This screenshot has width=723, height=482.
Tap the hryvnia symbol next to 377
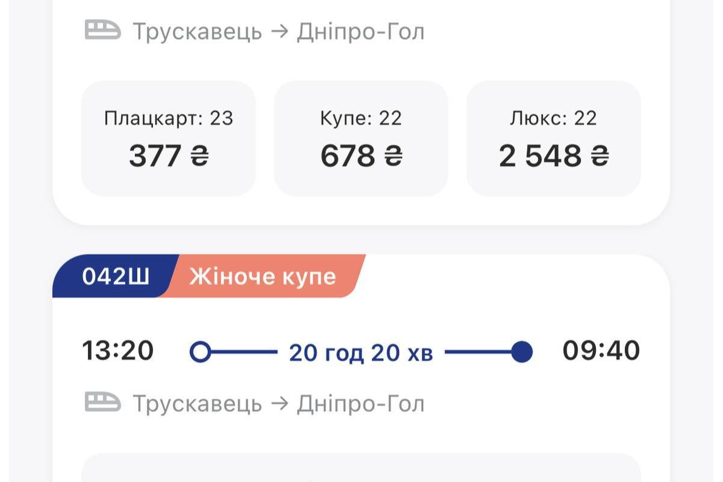(x=199, y=157)
